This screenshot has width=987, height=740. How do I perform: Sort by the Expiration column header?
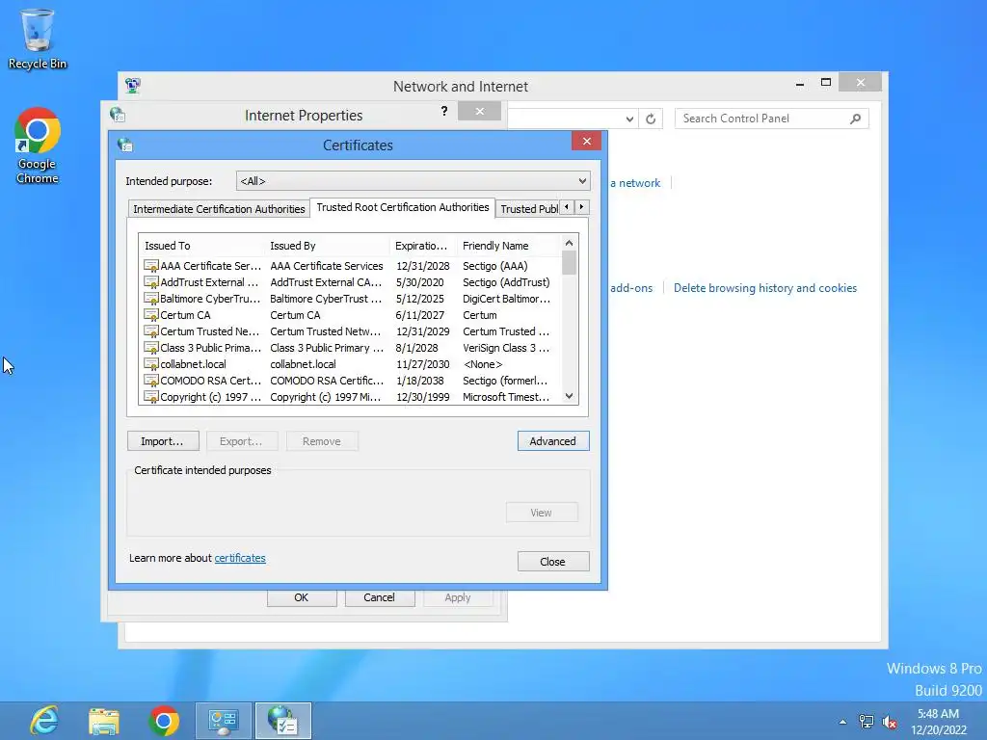(x=423, y=246)
